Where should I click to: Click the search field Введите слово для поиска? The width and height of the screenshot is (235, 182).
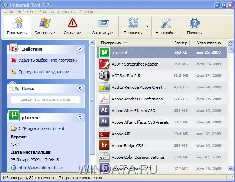coord(45,99)
